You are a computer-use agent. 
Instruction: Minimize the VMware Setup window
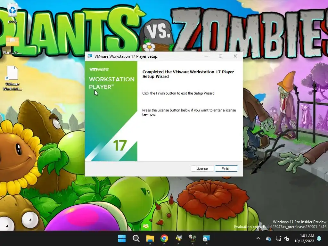tap(206, 56)
